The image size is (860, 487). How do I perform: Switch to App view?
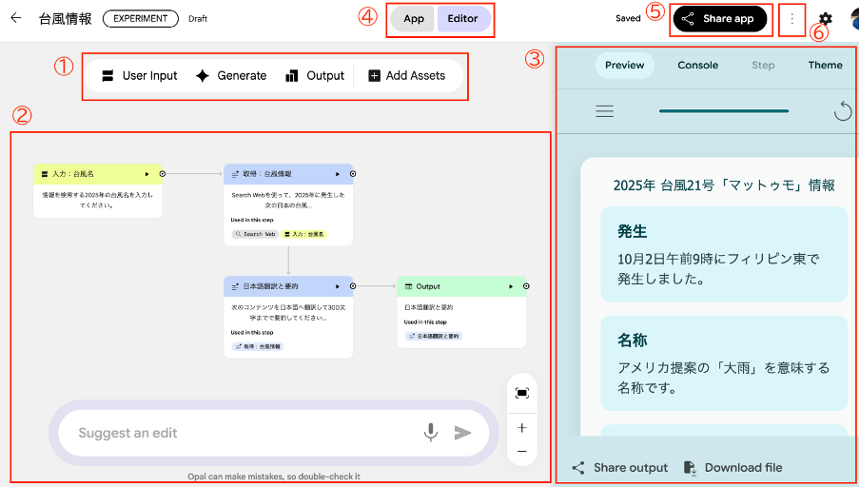coord(414,19)
